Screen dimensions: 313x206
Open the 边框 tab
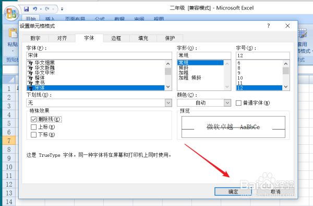pyautogui.click(x=116, y=38)
